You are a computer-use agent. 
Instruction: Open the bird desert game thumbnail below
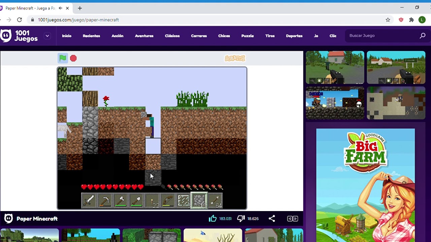pos(213,235)
